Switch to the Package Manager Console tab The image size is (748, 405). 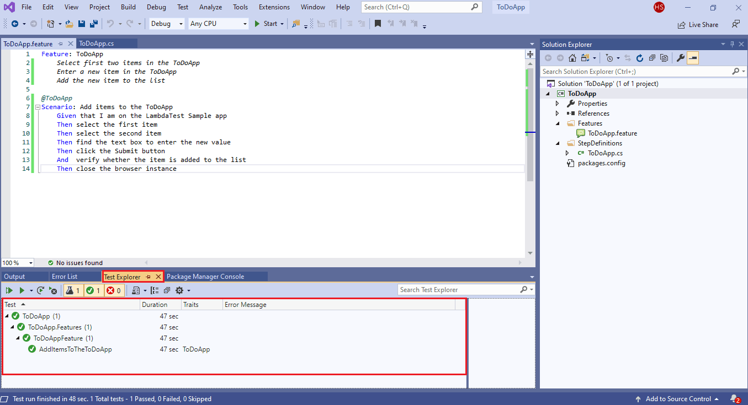point(205,277)
